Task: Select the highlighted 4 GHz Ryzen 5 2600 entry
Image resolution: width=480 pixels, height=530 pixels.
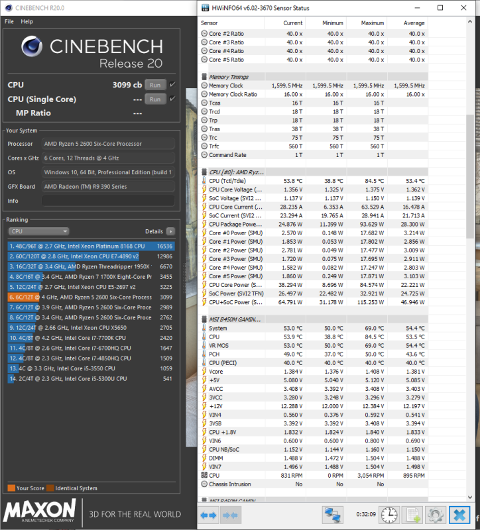Action: pos(91,297)
